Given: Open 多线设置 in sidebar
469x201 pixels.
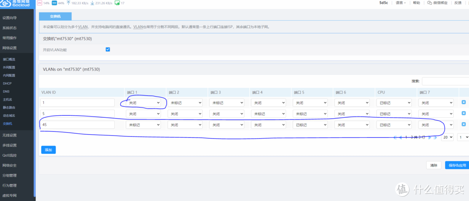Looking at the screenshot, I should pos(10,146).
